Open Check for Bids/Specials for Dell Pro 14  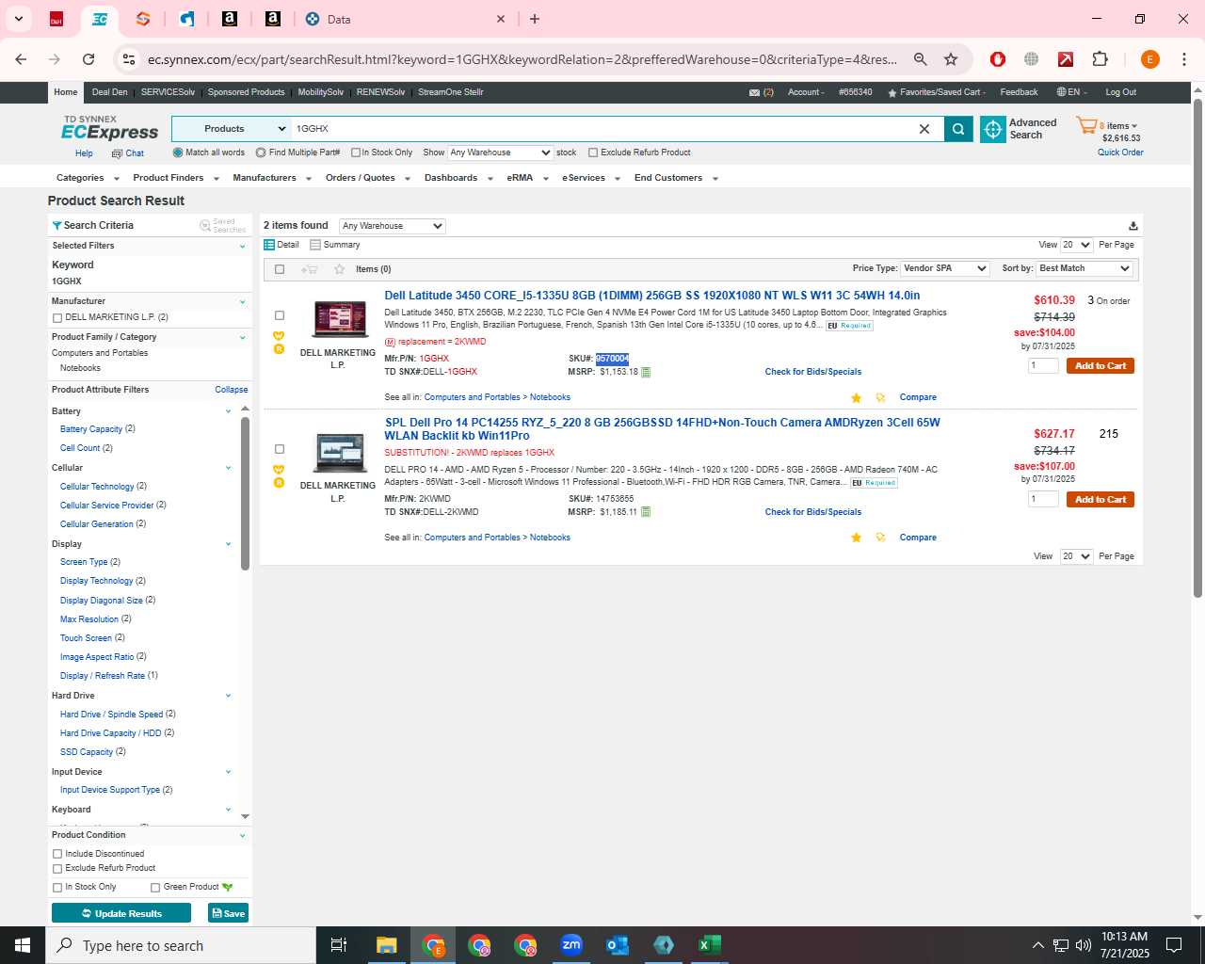tap(813, 512)
